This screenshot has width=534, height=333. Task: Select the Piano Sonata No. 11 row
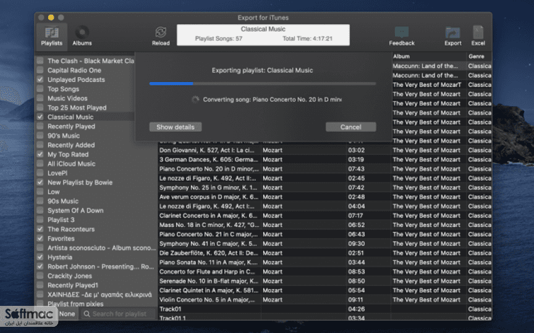325,262
